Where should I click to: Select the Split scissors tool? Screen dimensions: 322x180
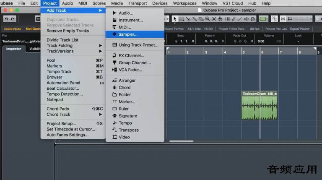(188, 19)
